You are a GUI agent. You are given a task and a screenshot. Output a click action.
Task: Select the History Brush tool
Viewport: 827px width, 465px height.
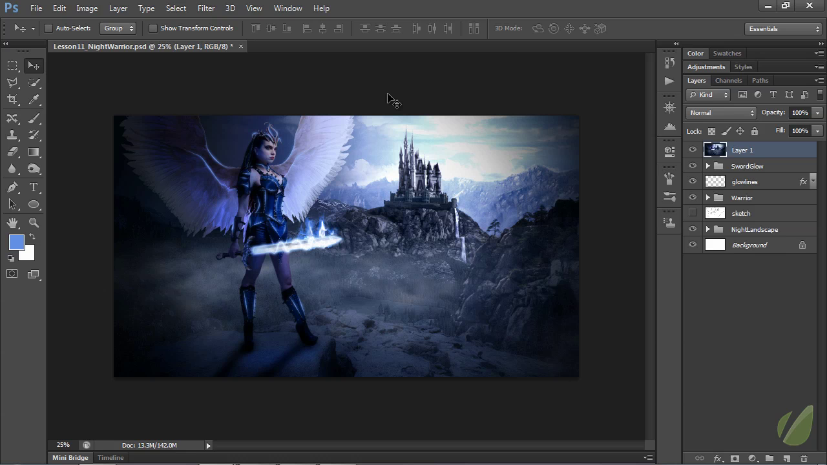pyautogui.click(x=34, y=135)
